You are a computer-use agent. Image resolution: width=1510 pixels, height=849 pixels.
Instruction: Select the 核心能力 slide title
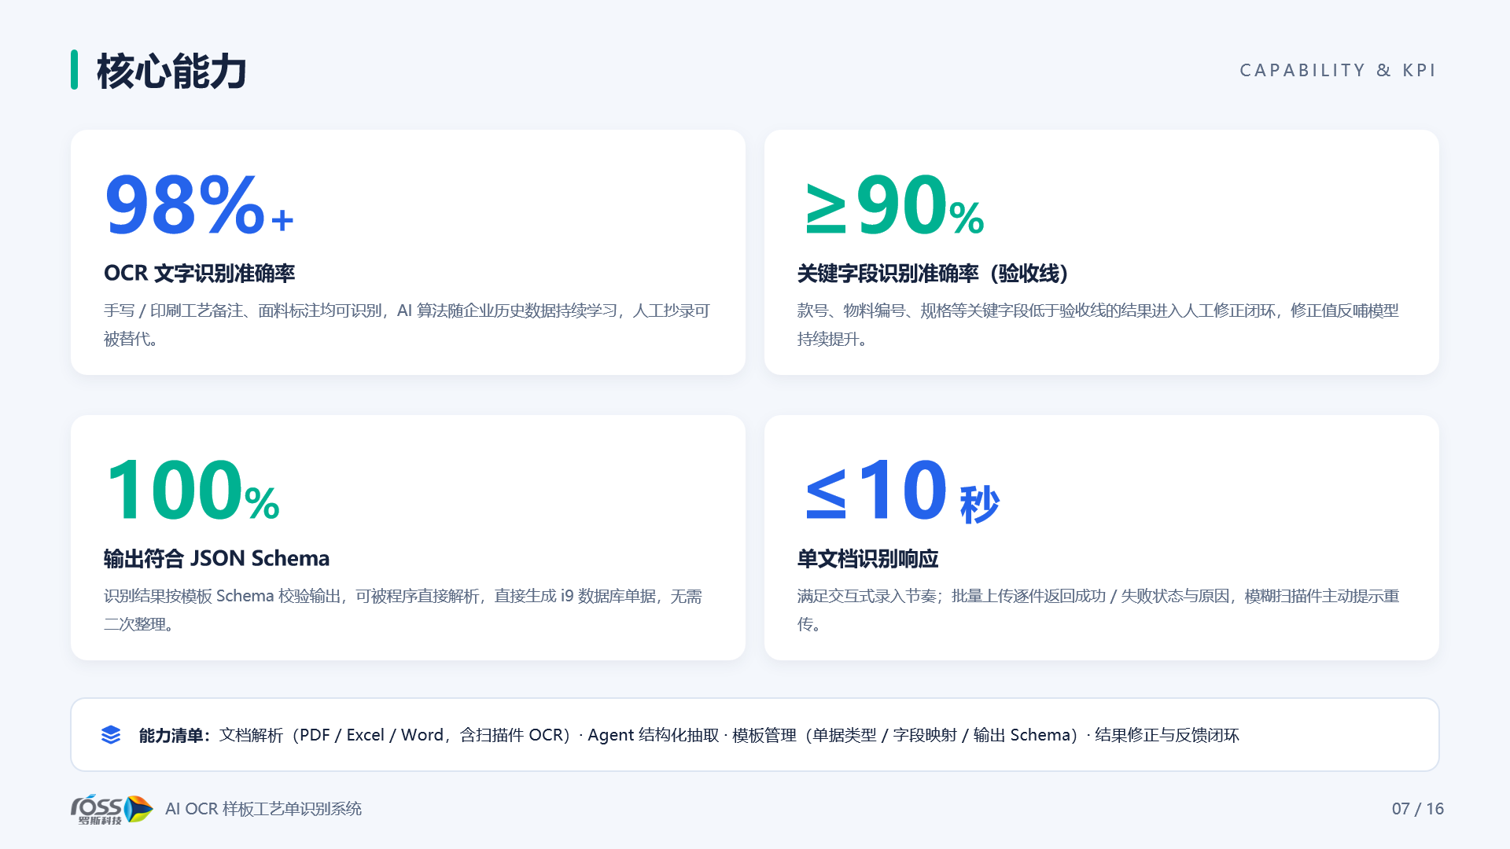[x=171, y=72]
